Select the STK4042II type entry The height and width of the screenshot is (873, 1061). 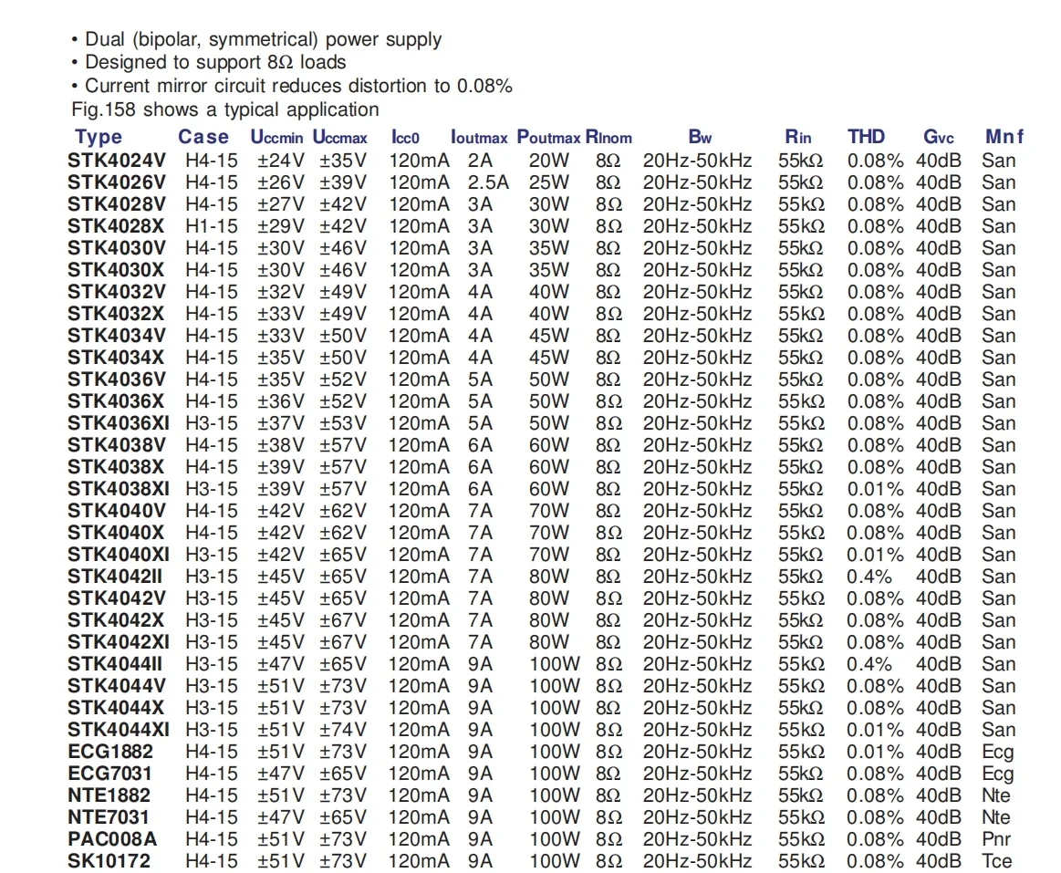click(x=115, y=577)
